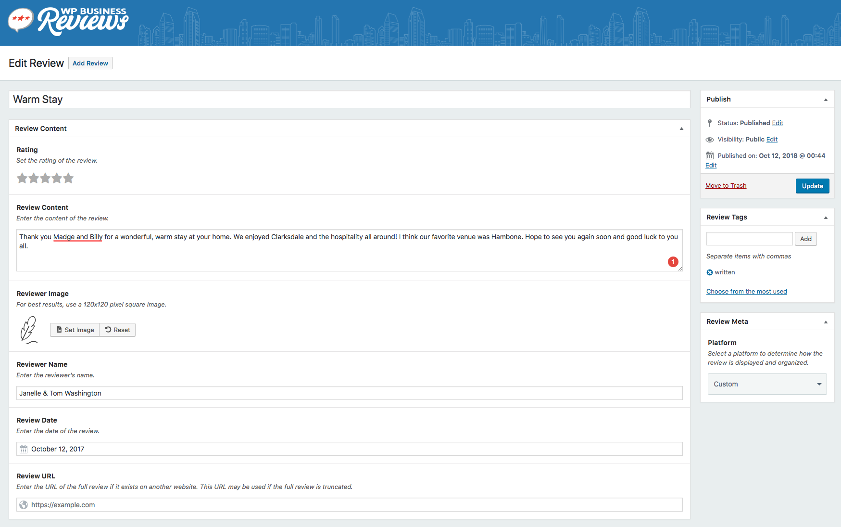The width and height of the screenshot is (841, 527).
Task: Click the calendar icon in Review Date field
Action: click(x=24, y=449)
